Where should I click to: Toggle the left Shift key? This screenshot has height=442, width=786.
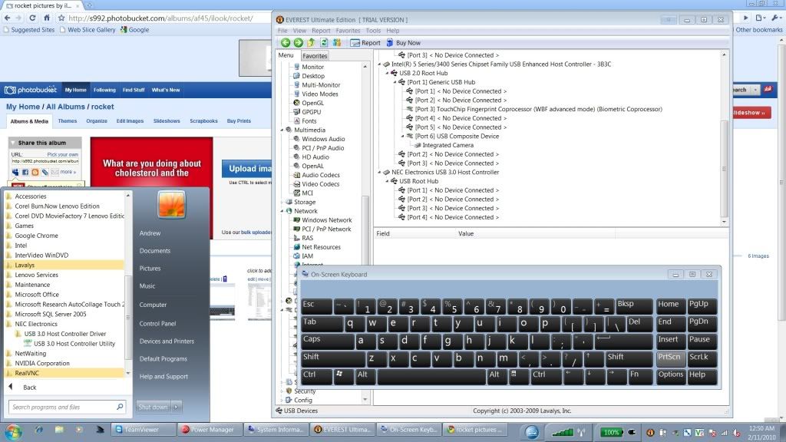[333, 358]
